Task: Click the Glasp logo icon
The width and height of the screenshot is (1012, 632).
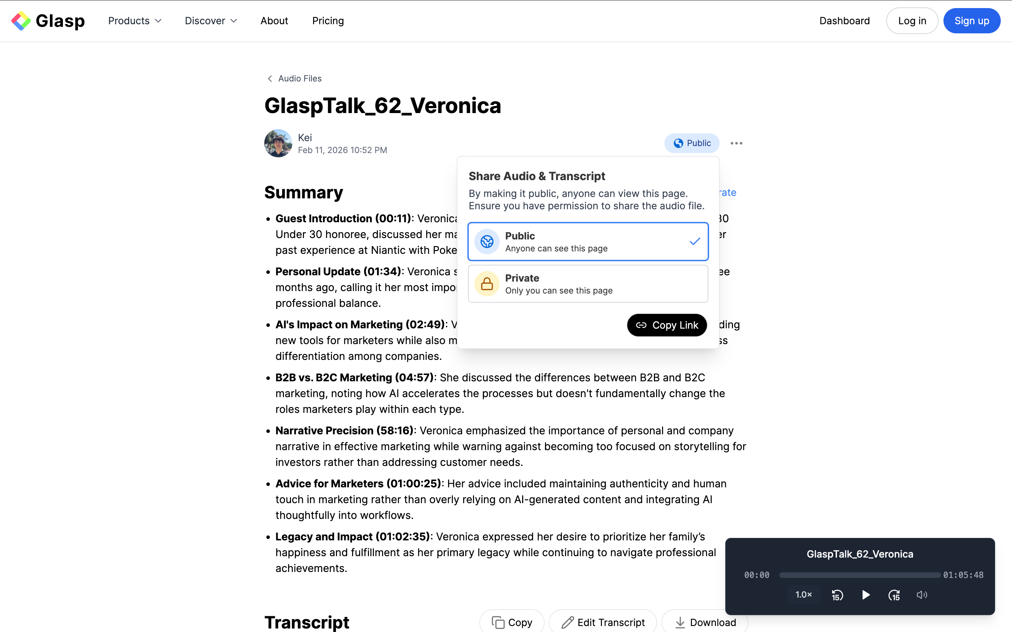Action: pyautogui.click(x=21, y=21)
